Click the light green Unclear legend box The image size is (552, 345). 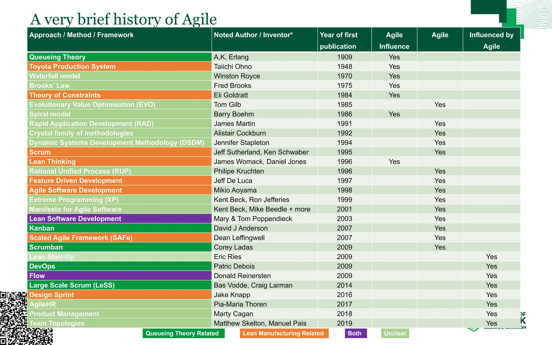click(x=395, y=333)
